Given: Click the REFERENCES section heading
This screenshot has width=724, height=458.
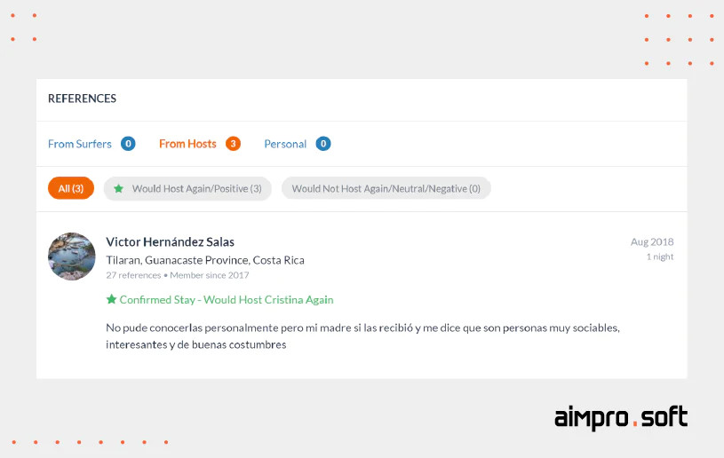Looking at the screenshot, I should pos(83,99).
